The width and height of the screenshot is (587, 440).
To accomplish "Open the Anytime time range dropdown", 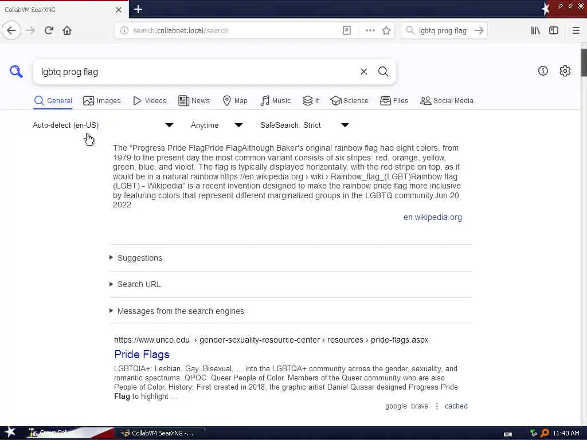I will [x=217, y=125].
